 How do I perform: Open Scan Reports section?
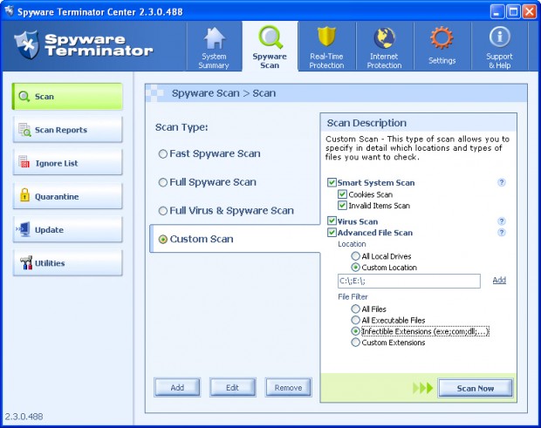point(68,130)
